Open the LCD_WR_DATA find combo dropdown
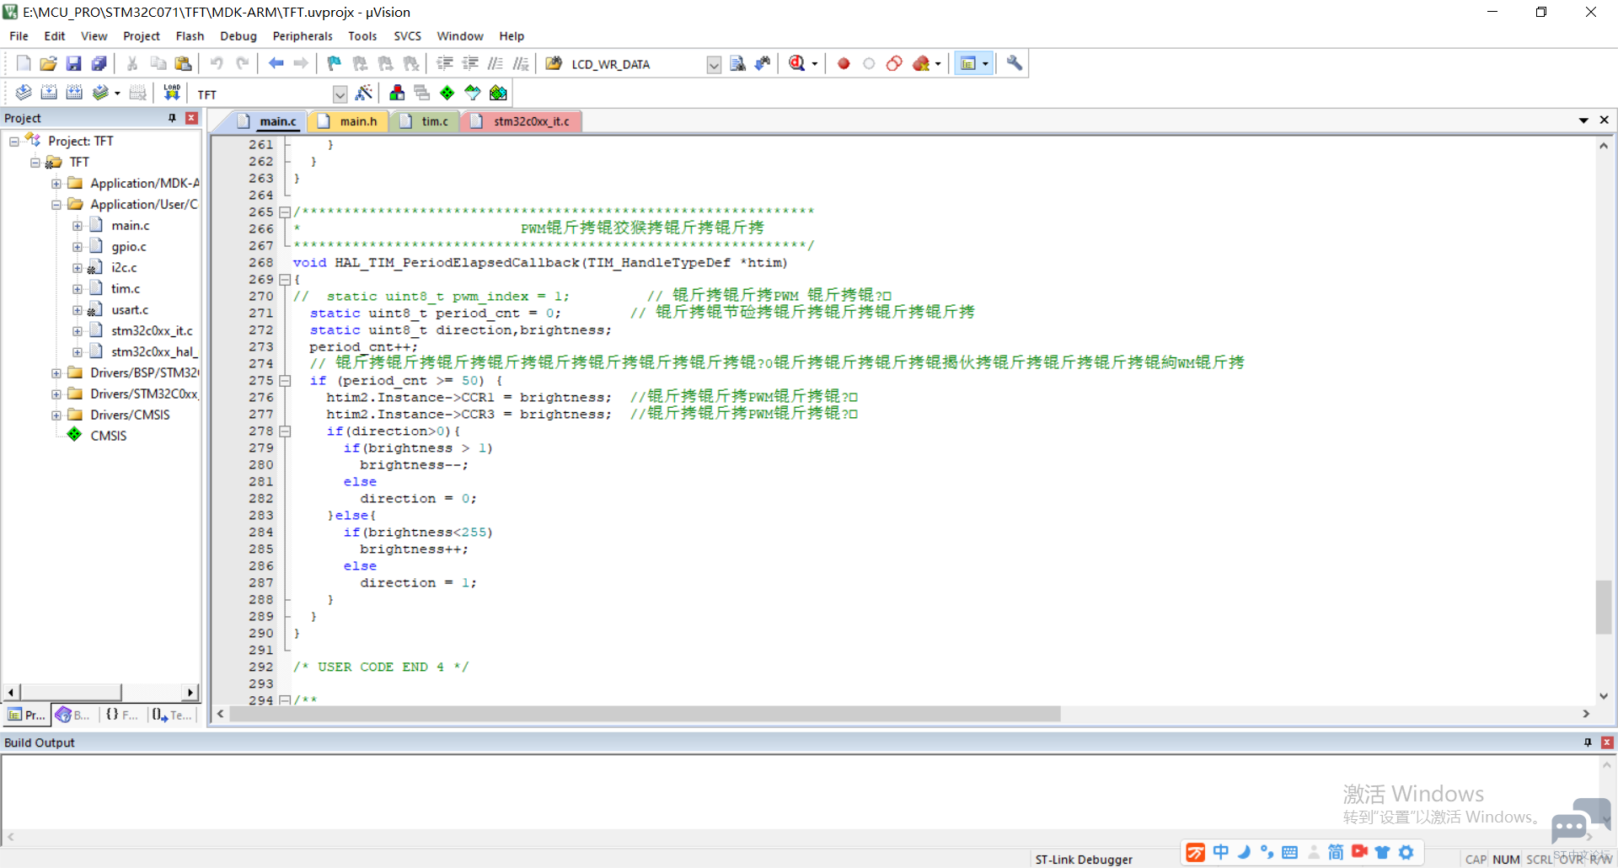1618x868 pixels. (x=714, y=64)
